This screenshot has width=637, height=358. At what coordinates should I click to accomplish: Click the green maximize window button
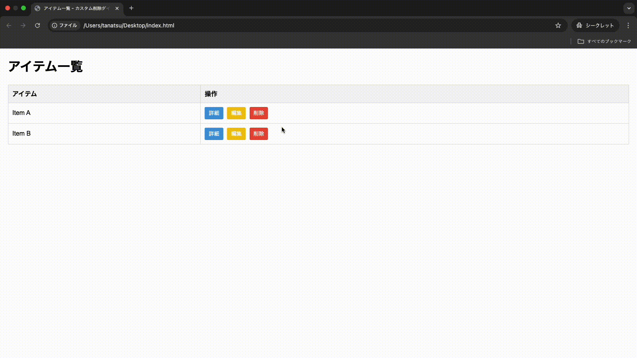[23, 8]
